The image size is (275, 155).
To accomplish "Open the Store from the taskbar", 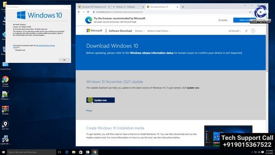I will [x=80, y=152].
